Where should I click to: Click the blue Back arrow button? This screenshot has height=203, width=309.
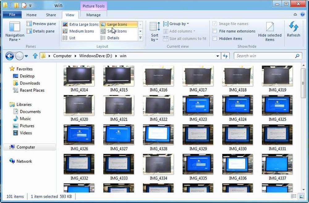[x=10, y=56]
